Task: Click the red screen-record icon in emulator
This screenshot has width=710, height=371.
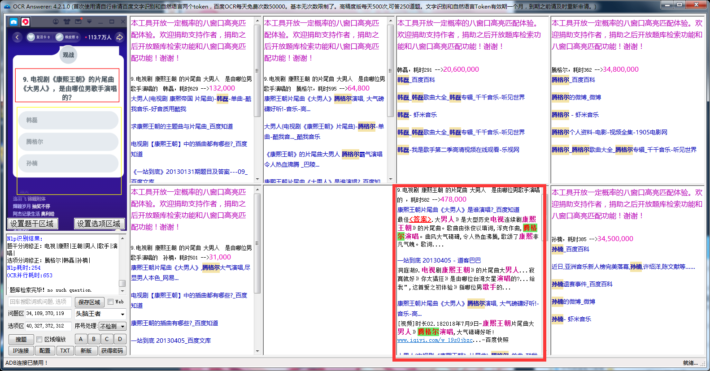Action: [x=26, y=22]
